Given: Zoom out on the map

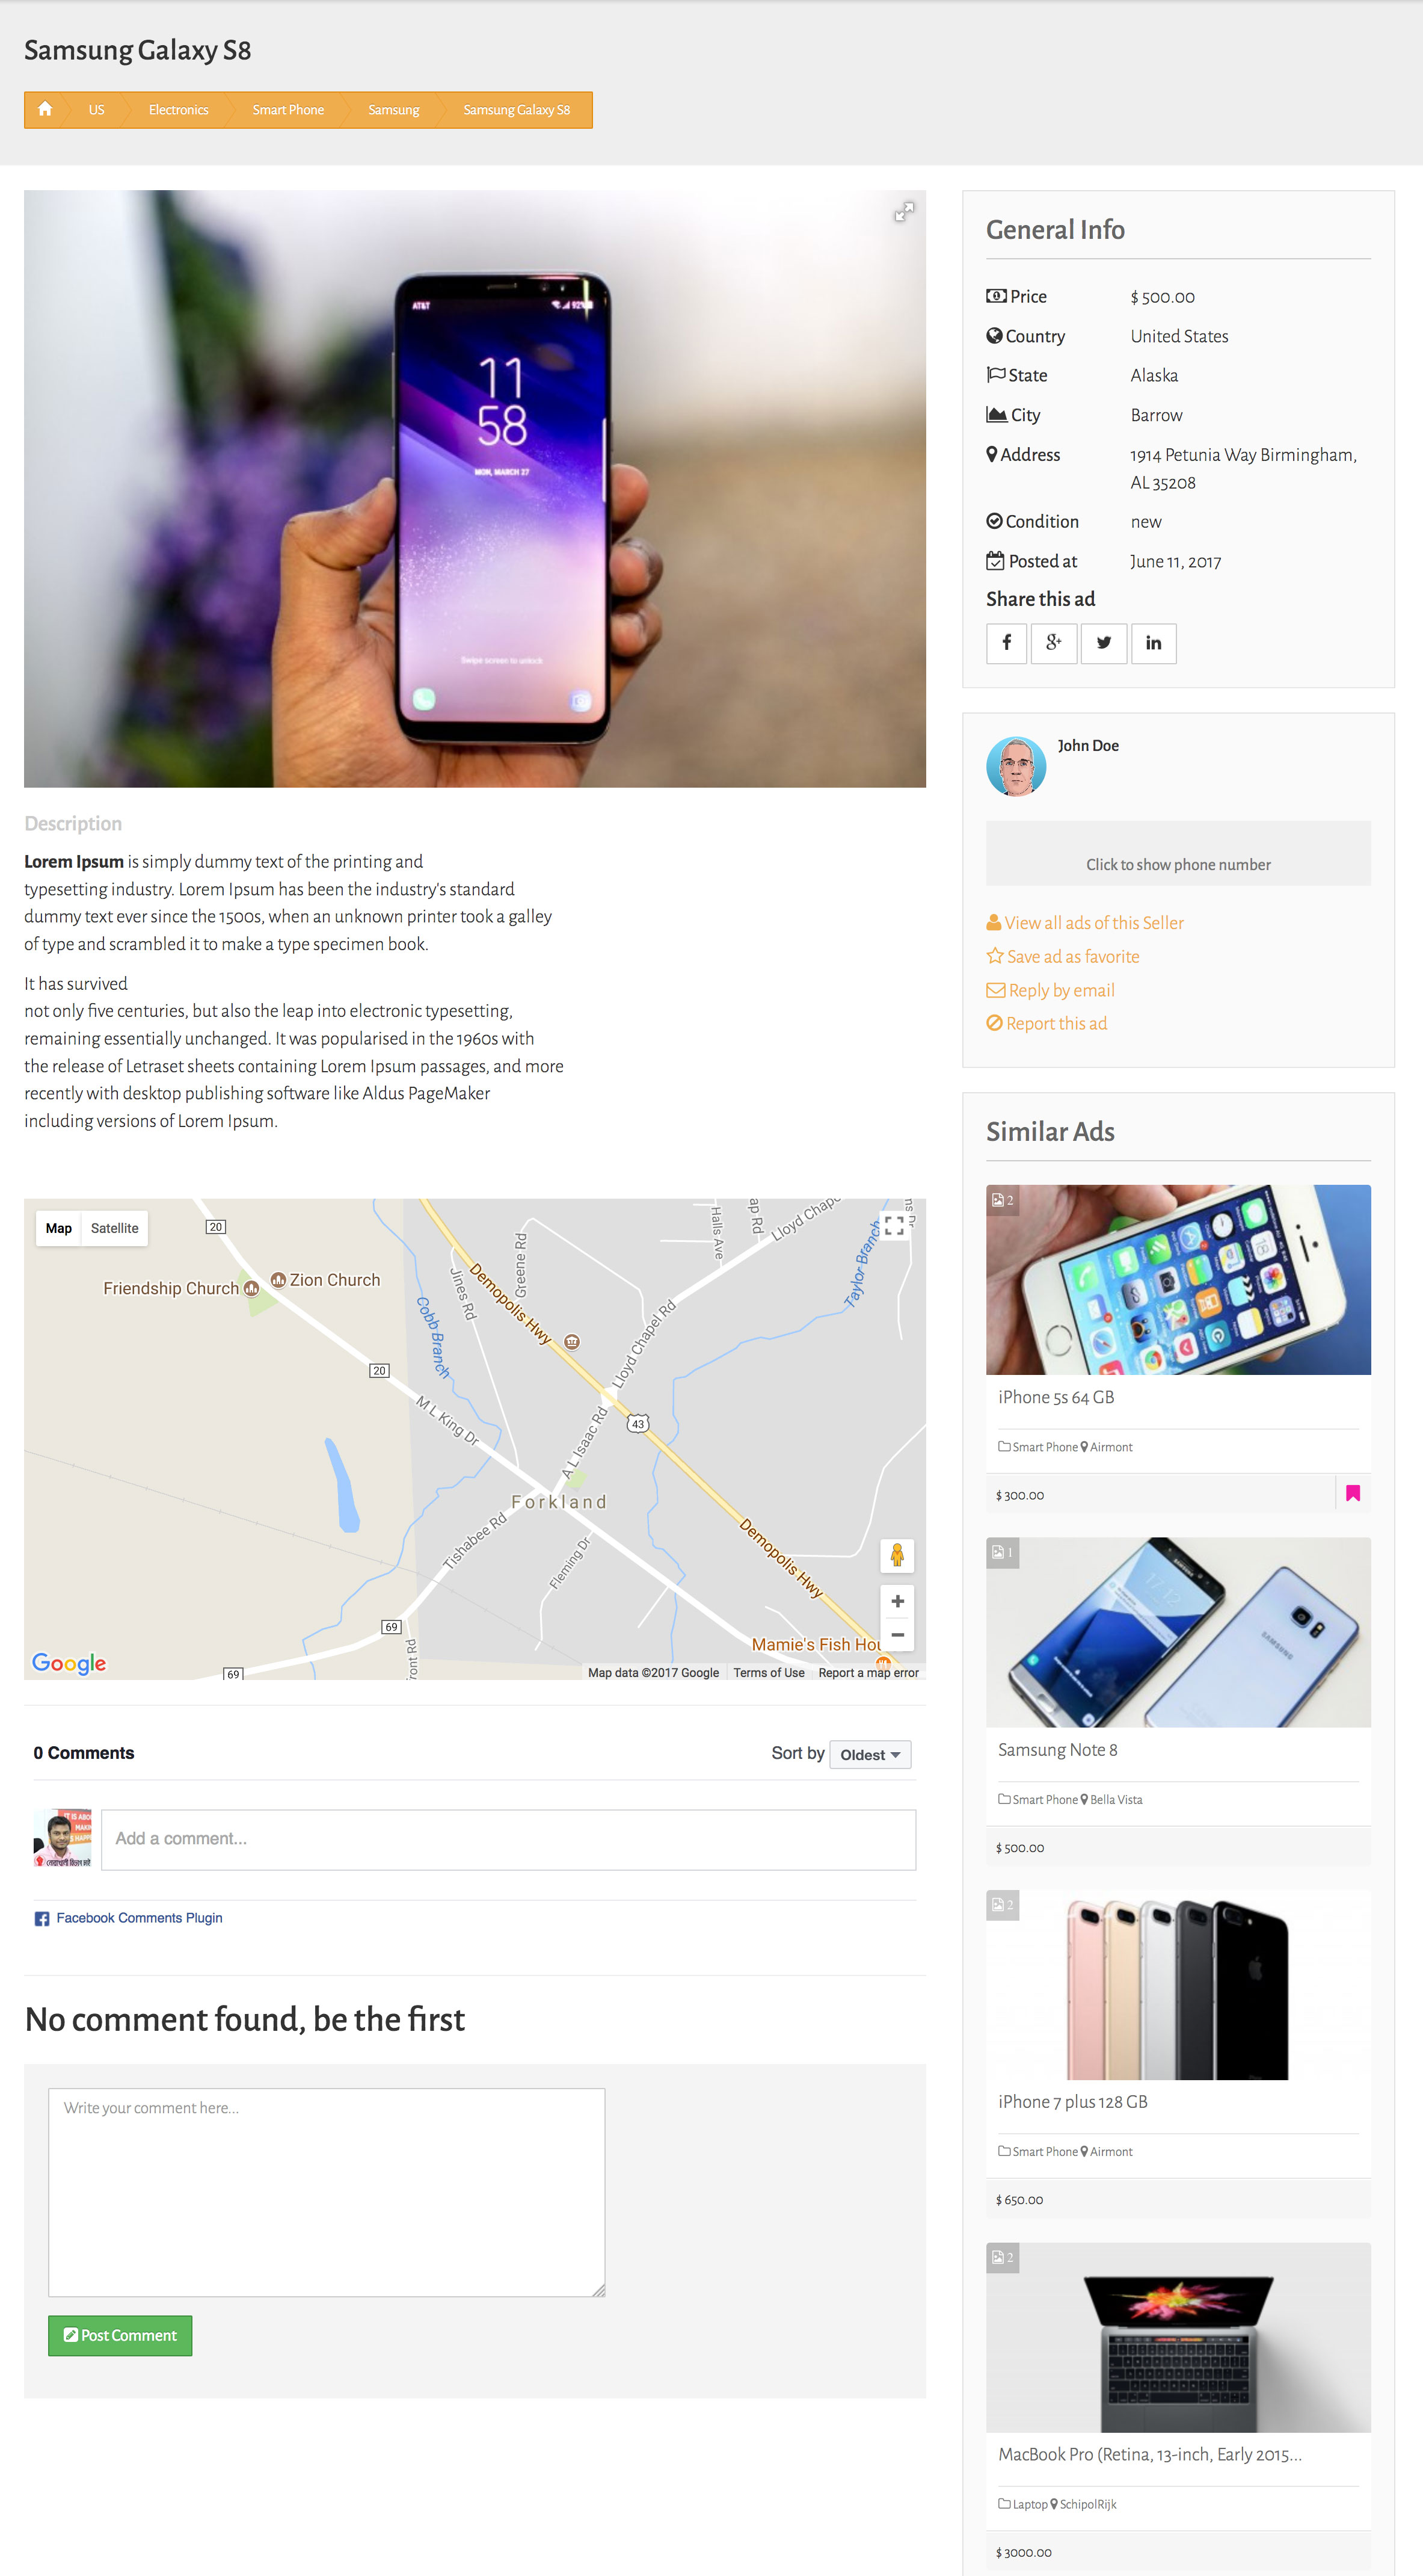Looking at the screenshot, I should click(897, 1635).
